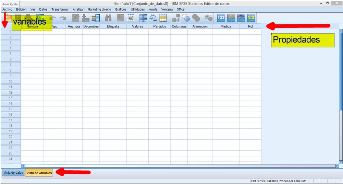This screenshot has width=343, height=185.
Task: Click the Insert cases icon
Action: pos(120,18)
